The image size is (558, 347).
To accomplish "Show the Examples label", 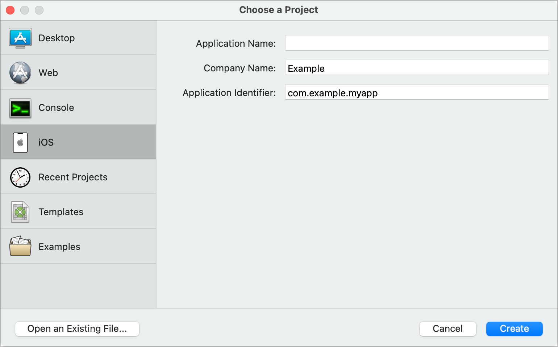I will click(59, 247).
